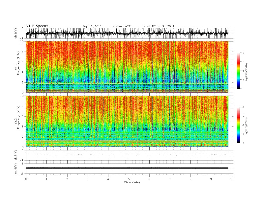Click the ch.1(V) waveform axis label
Screen dimensions: 261x201
(16, 33)
